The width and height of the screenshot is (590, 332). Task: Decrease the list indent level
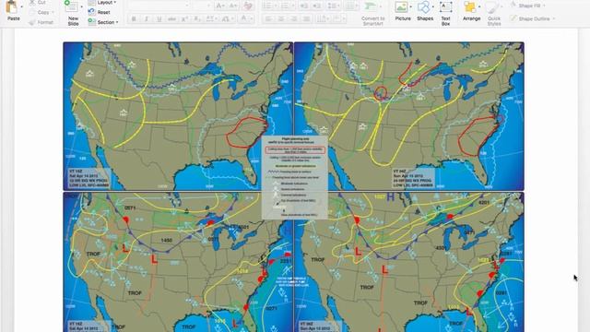click(x=305, y=6)
